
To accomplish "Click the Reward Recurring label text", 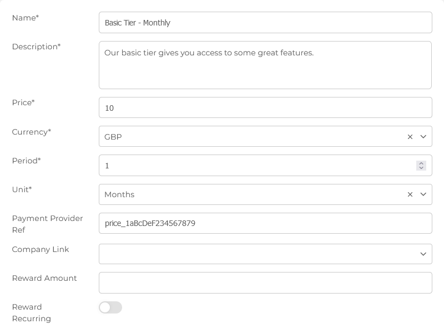I will 31,313.
